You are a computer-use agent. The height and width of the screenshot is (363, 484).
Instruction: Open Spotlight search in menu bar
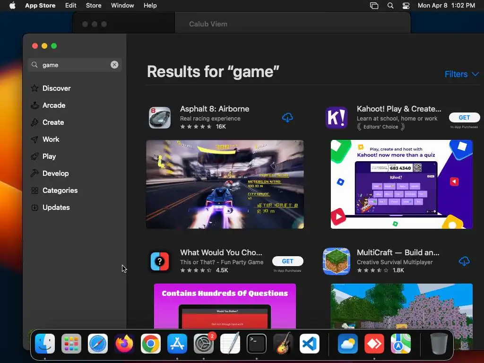pyautogui.click(x=390, y=6)
